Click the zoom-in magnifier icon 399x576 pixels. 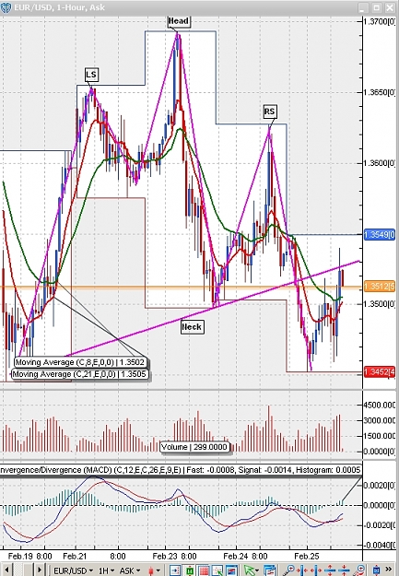pos(289,570)
